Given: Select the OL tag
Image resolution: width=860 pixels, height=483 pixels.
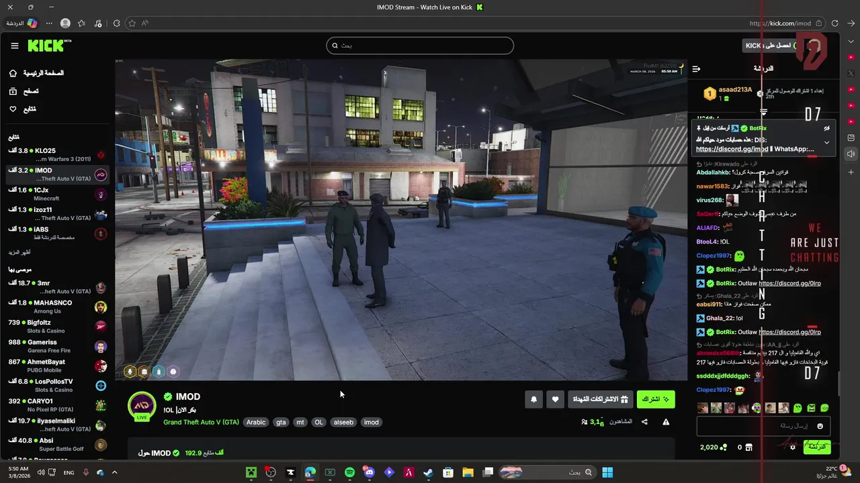Looking at the screenshot, I should [x=319, y=422].
